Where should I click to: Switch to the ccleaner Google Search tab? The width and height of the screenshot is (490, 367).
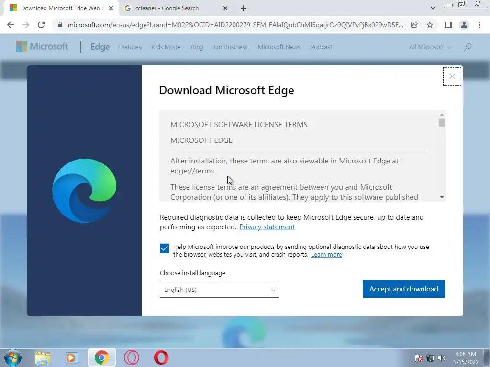point(176,8)
